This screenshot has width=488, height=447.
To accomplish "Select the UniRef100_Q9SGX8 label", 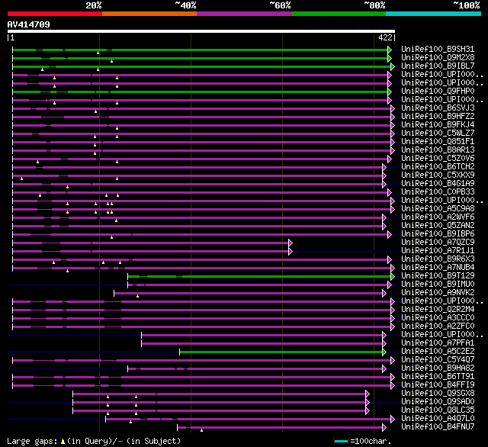I will (438, 394).
